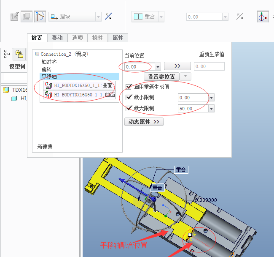Click the 0.000000 dimension in viewport
This screenshot has height=257, width=274.
pos(206,200)
